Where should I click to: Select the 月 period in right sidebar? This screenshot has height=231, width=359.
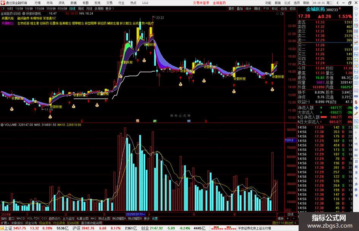tap(356, 173)
